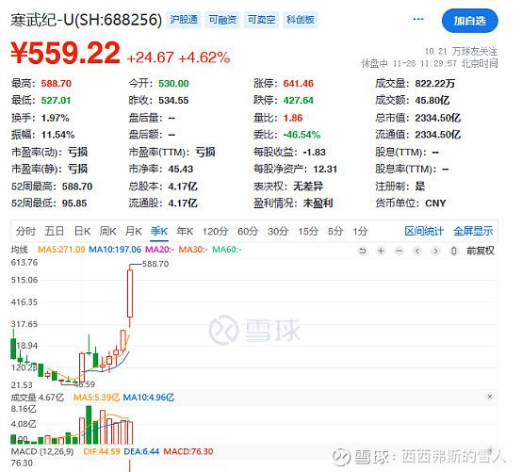Switch to the 日K chart tab
This screenshot has width=522, height=472.
(x=82, y=231)
